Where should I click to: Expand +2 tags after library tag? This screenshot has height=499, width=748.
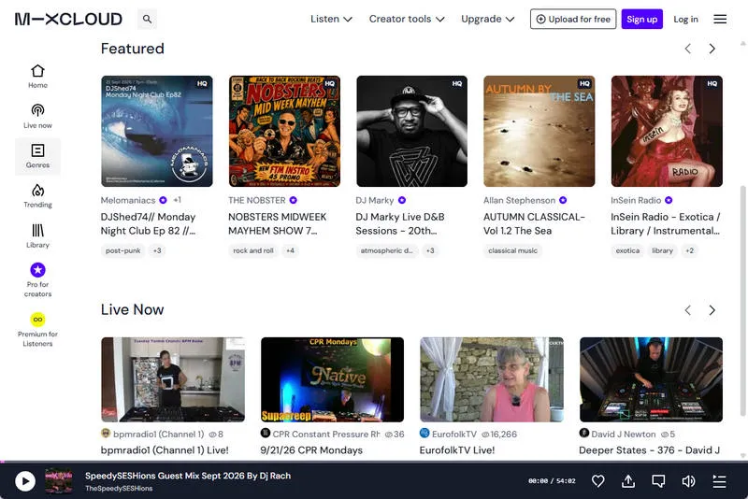point(689,250)
